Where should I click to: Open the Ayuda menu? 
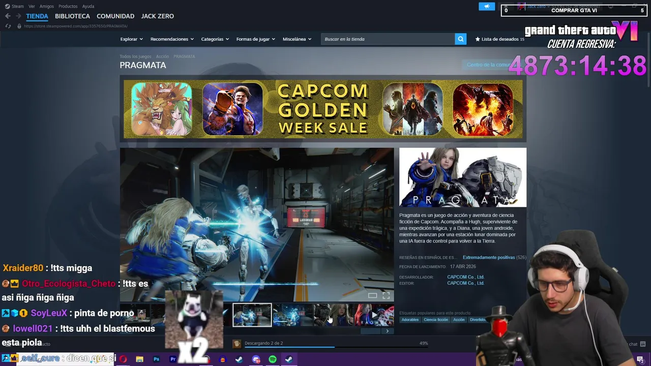pyautogui.click(x=88, y=7)
